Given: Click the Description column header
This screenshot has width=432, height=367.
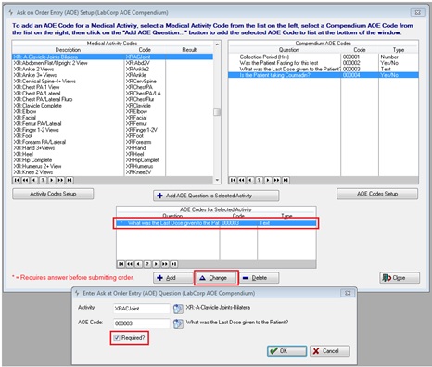Looking at the screenshot, I should coord(68,50).
